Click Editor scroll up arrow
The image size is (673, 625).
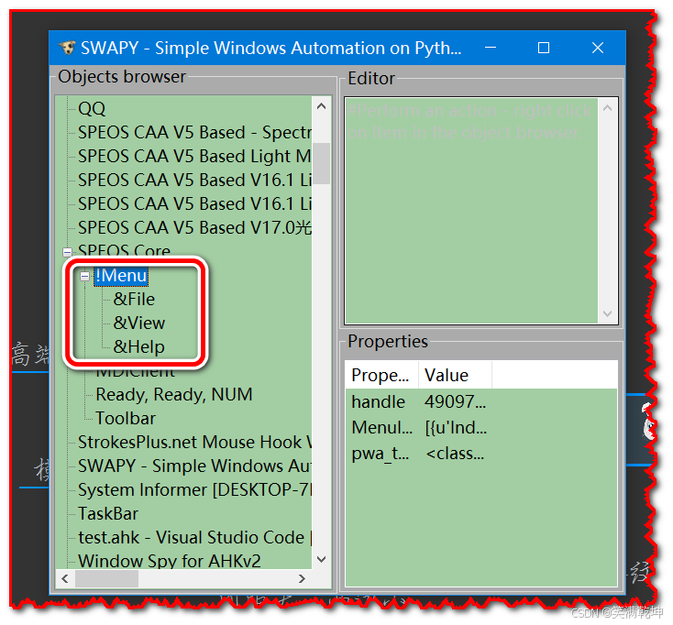(x=607, y=108)
